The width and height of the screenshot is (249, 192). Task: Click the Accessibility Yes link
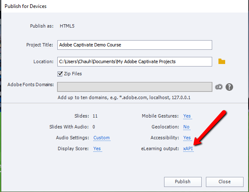187,138
